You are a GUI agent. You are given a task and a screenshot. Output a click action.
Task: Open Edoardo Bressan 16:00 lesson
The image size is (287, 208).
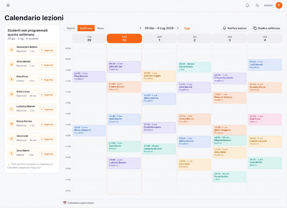(230, 140)
